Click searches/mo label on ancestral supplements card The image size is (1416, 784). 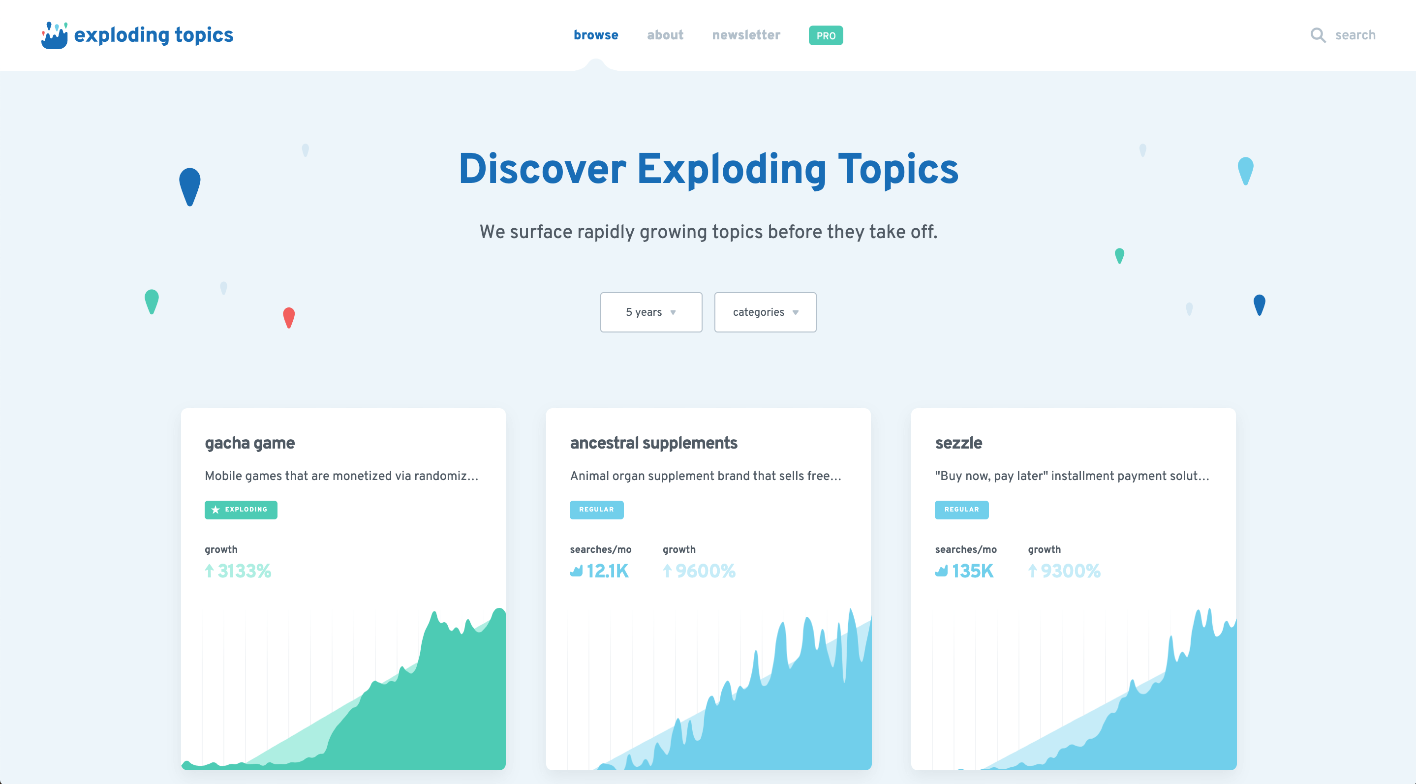pyautogui.click(x=601, y=549)
